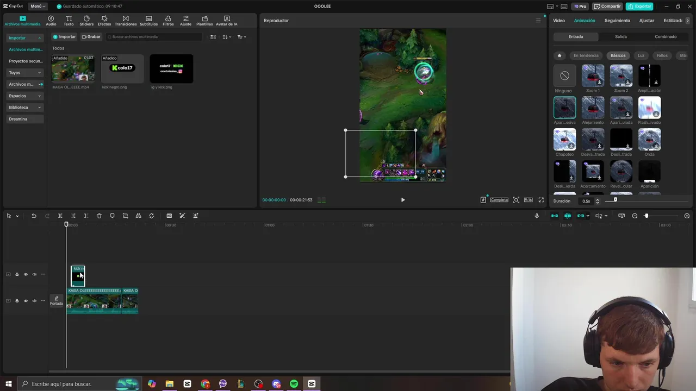Click the HD quality enhance icon
696x391 pixels.
coord(169,216)
